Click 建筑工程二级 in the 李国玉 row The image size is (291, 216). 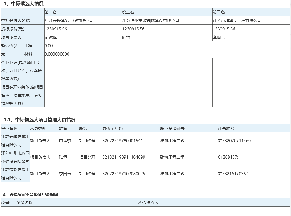(172, 173)
